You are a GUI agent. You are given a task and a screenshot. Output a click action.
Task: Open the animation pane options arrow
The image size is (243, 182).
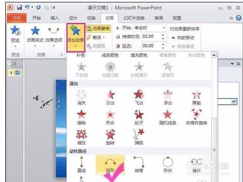232,64
